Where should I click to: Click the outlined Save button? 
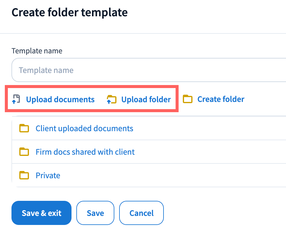(x=95, y=213)
